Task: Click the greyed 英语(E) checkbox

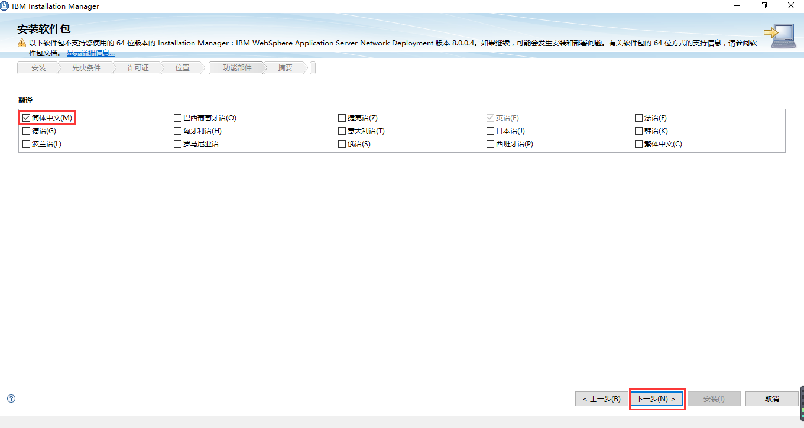Action: pos(490,118)
